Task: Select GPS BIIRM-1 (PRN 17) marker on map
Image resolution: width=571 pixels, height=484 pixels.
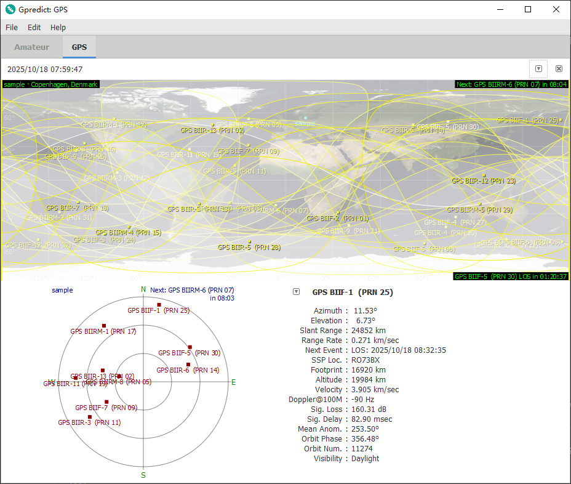Action: [x=114, y=119]
